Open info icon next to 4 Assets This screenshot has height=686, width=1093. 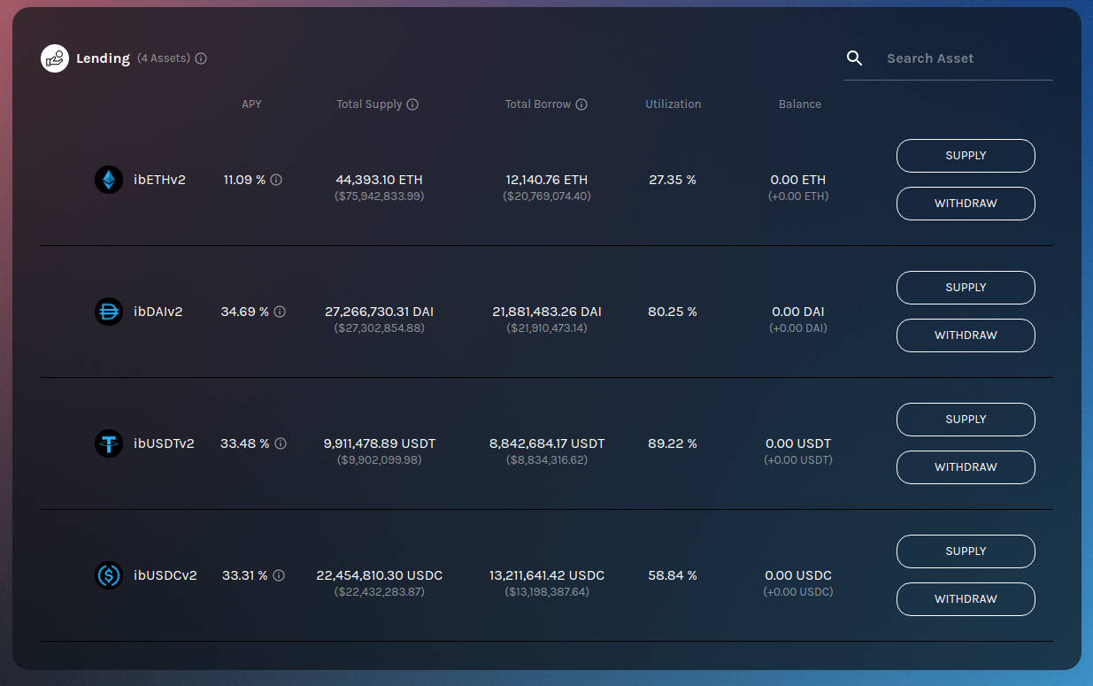(x=201, y=58)
